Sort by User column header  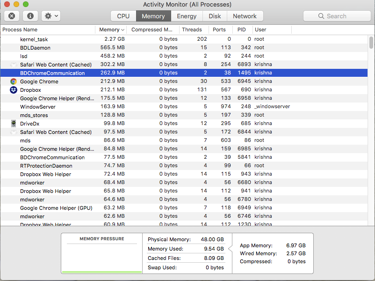pos(272,30)
